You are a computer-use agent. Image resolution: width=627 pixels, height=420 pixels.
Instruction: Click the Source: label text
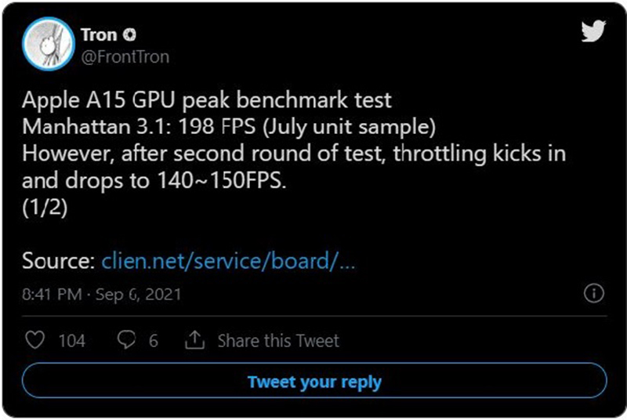pyautogui.click(x=58, y=260)
